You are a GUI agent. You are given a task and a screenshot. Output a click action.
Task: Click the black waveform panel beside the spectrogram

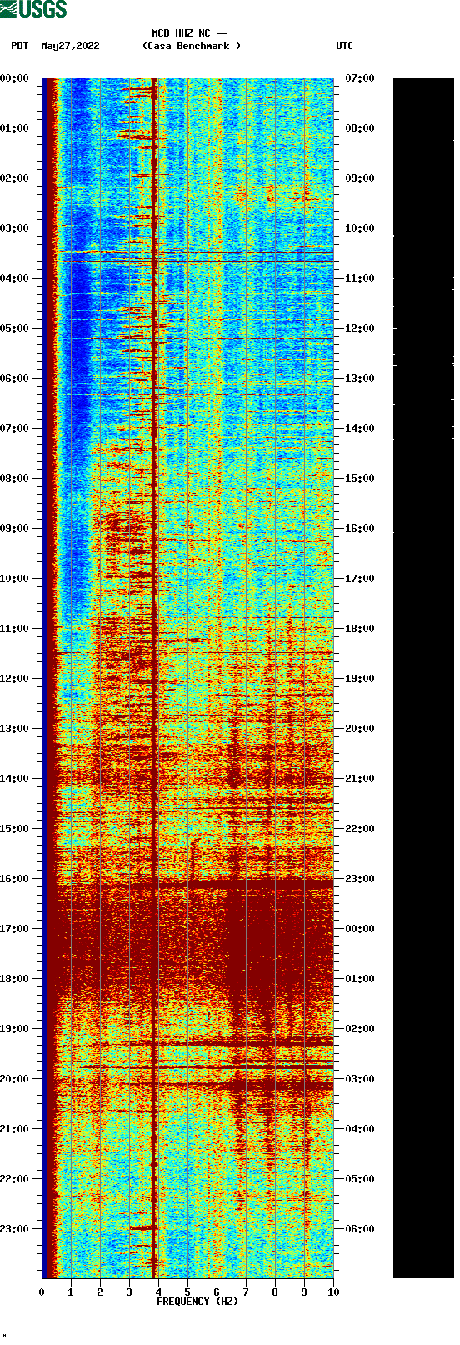[x=423, y=678]
